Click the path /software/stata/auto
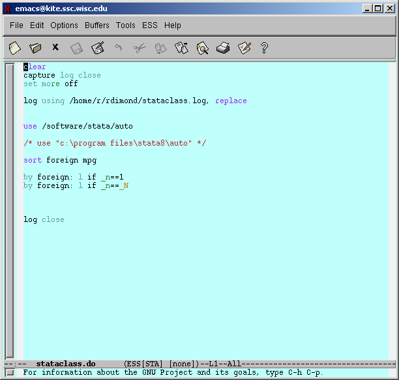 [87, 126]
